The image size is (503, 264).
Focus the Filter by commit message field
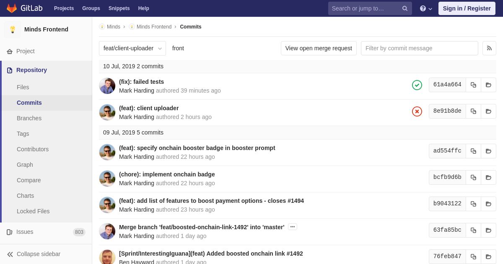(420, 48)
